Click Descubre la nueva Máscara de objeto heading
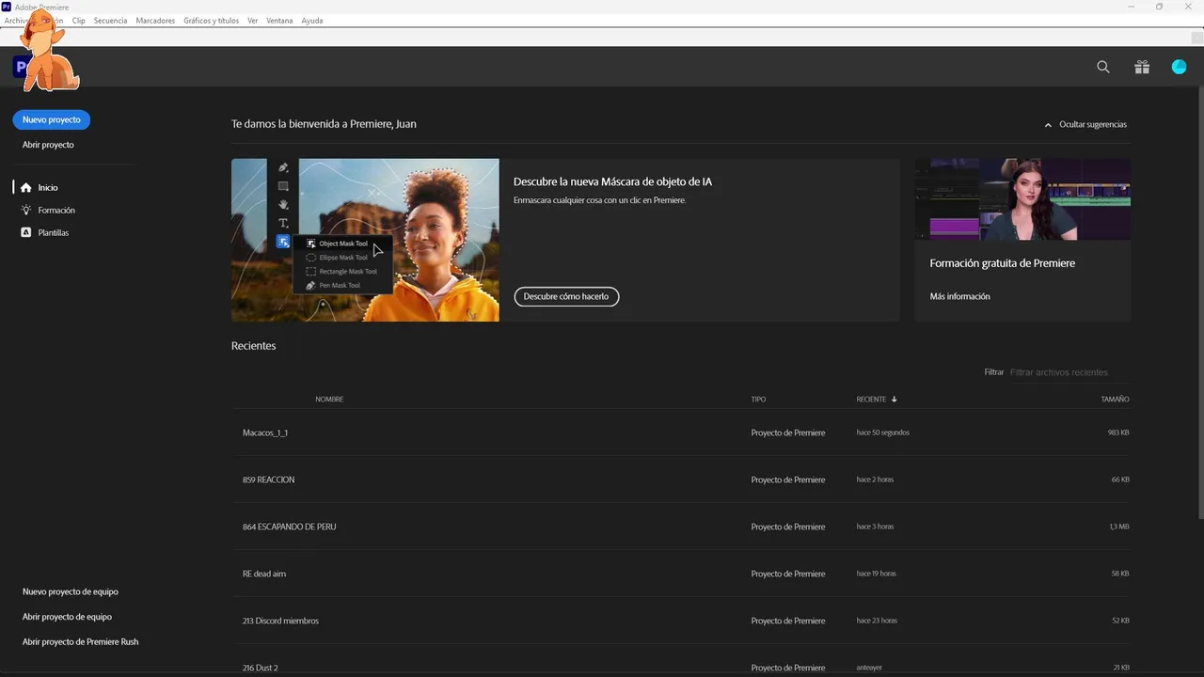 612,181
